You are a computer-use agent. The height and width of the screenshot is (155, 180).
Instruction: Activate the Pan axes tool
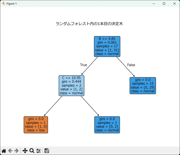pos(25,151)
